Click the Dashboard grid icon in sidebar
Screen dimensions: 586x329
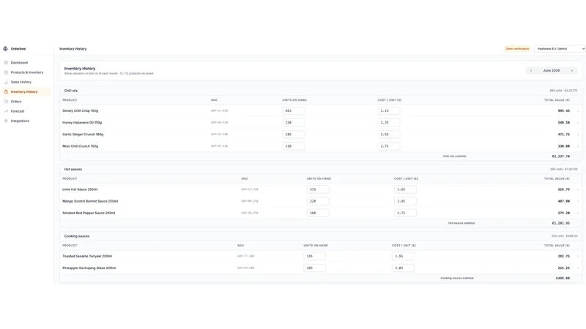6,63
